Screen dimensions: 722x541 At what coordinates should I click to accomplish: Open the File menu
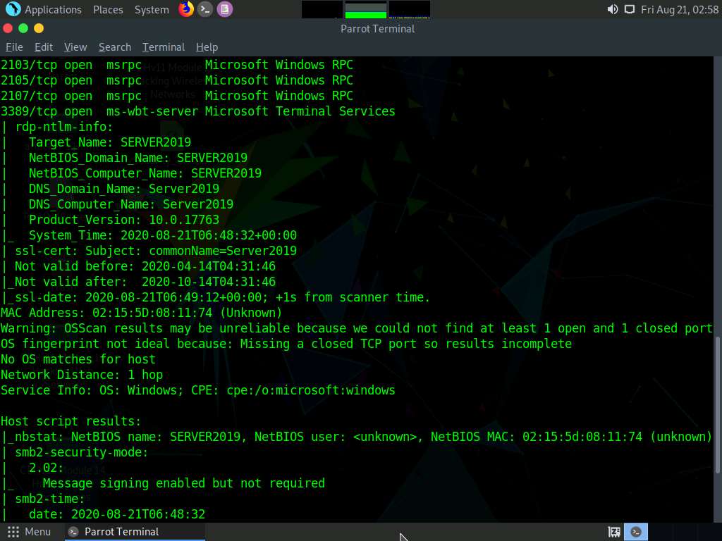click(x=14, y=47)
